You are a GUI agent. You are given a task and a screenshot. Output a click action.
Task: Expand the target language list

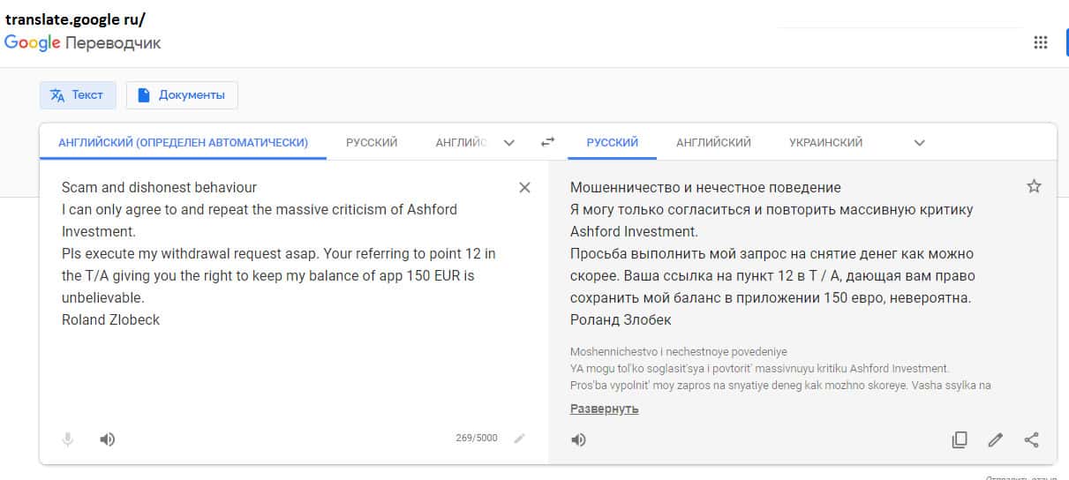[x=919, y=142]
